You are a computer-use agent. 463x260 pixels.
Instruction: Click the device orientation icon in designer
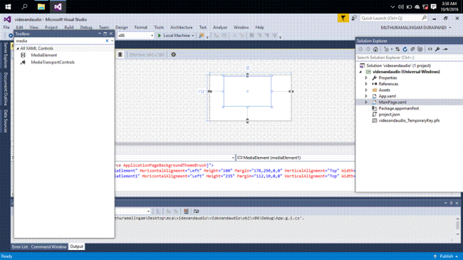[x=120, y=54]
